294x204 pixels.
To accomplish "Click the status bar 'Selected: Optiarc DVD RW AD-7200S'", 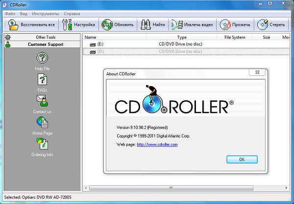I will (x=38, y=197).
